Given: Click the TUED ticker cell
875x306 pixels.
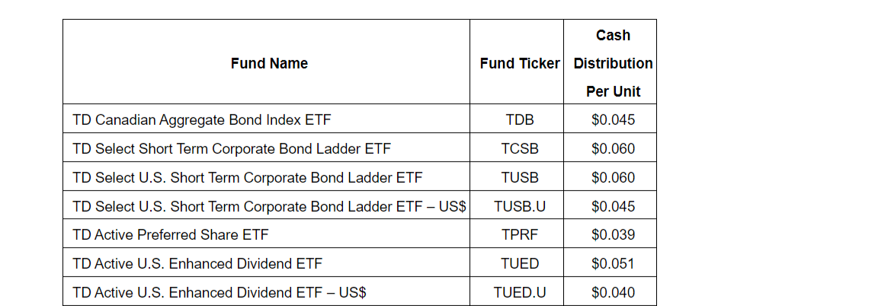Looking at the screenshot, I should [x=520, y=263].
